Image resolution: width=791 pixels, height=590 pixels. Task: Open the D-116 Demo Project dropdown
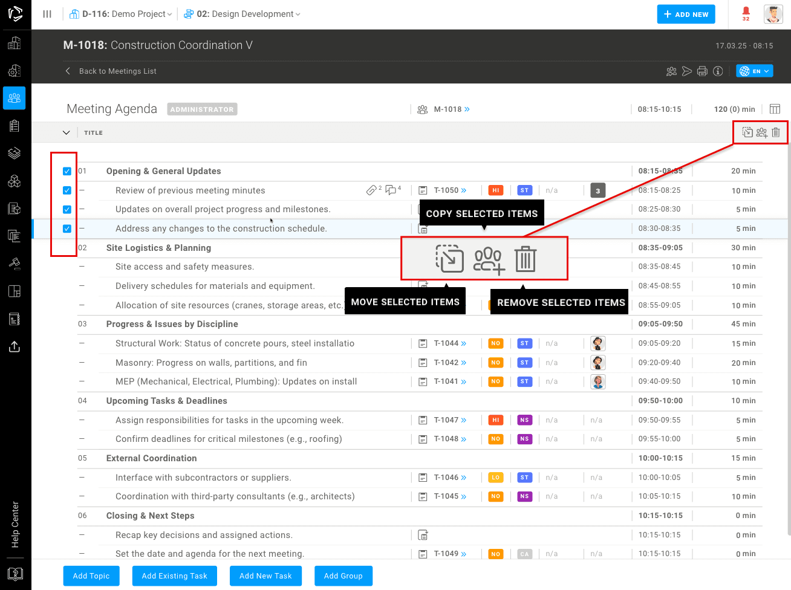pyautogui.click(x=121, y=14)
